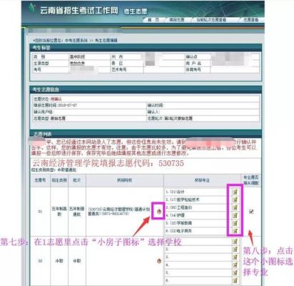294x286 pixels.
Task: Click the 中考志愿系统 breadcrumb link
Action: click(76, 40)
